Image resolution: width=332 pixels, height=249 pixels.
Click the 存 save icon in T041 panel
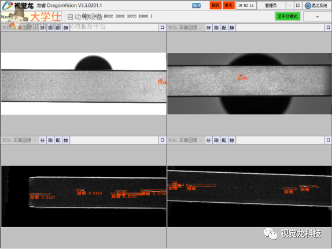pyautogui.click(x=209, y=140)
